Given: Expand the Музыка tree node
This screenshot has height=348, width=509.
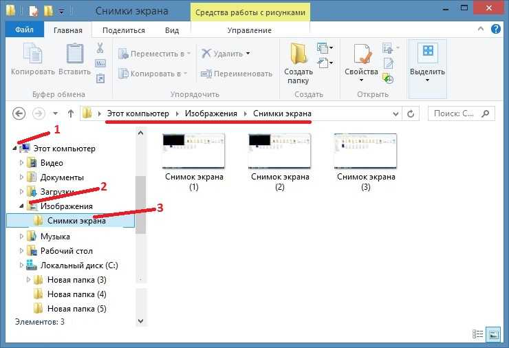Looking at the screenshot, I should [x=21, y=237].
